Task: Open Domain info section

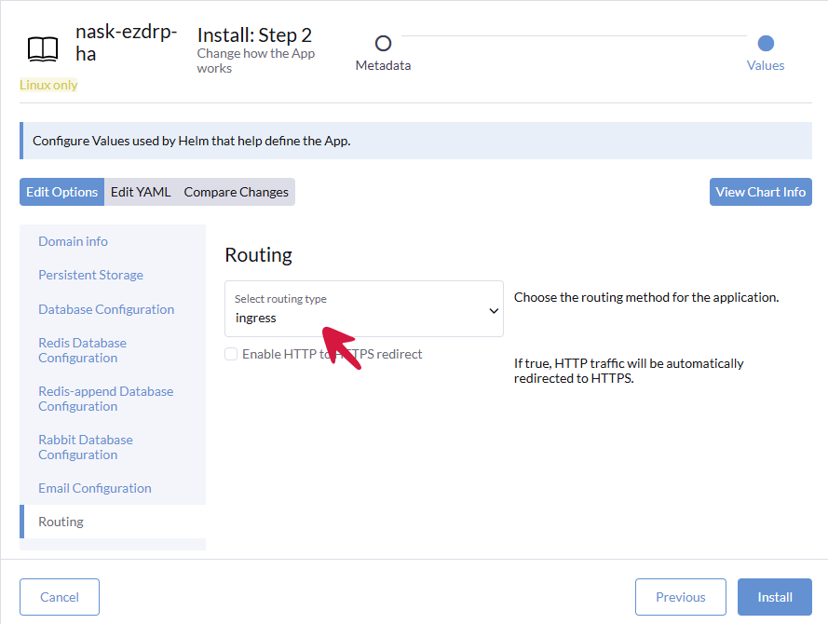Action: 73,241
